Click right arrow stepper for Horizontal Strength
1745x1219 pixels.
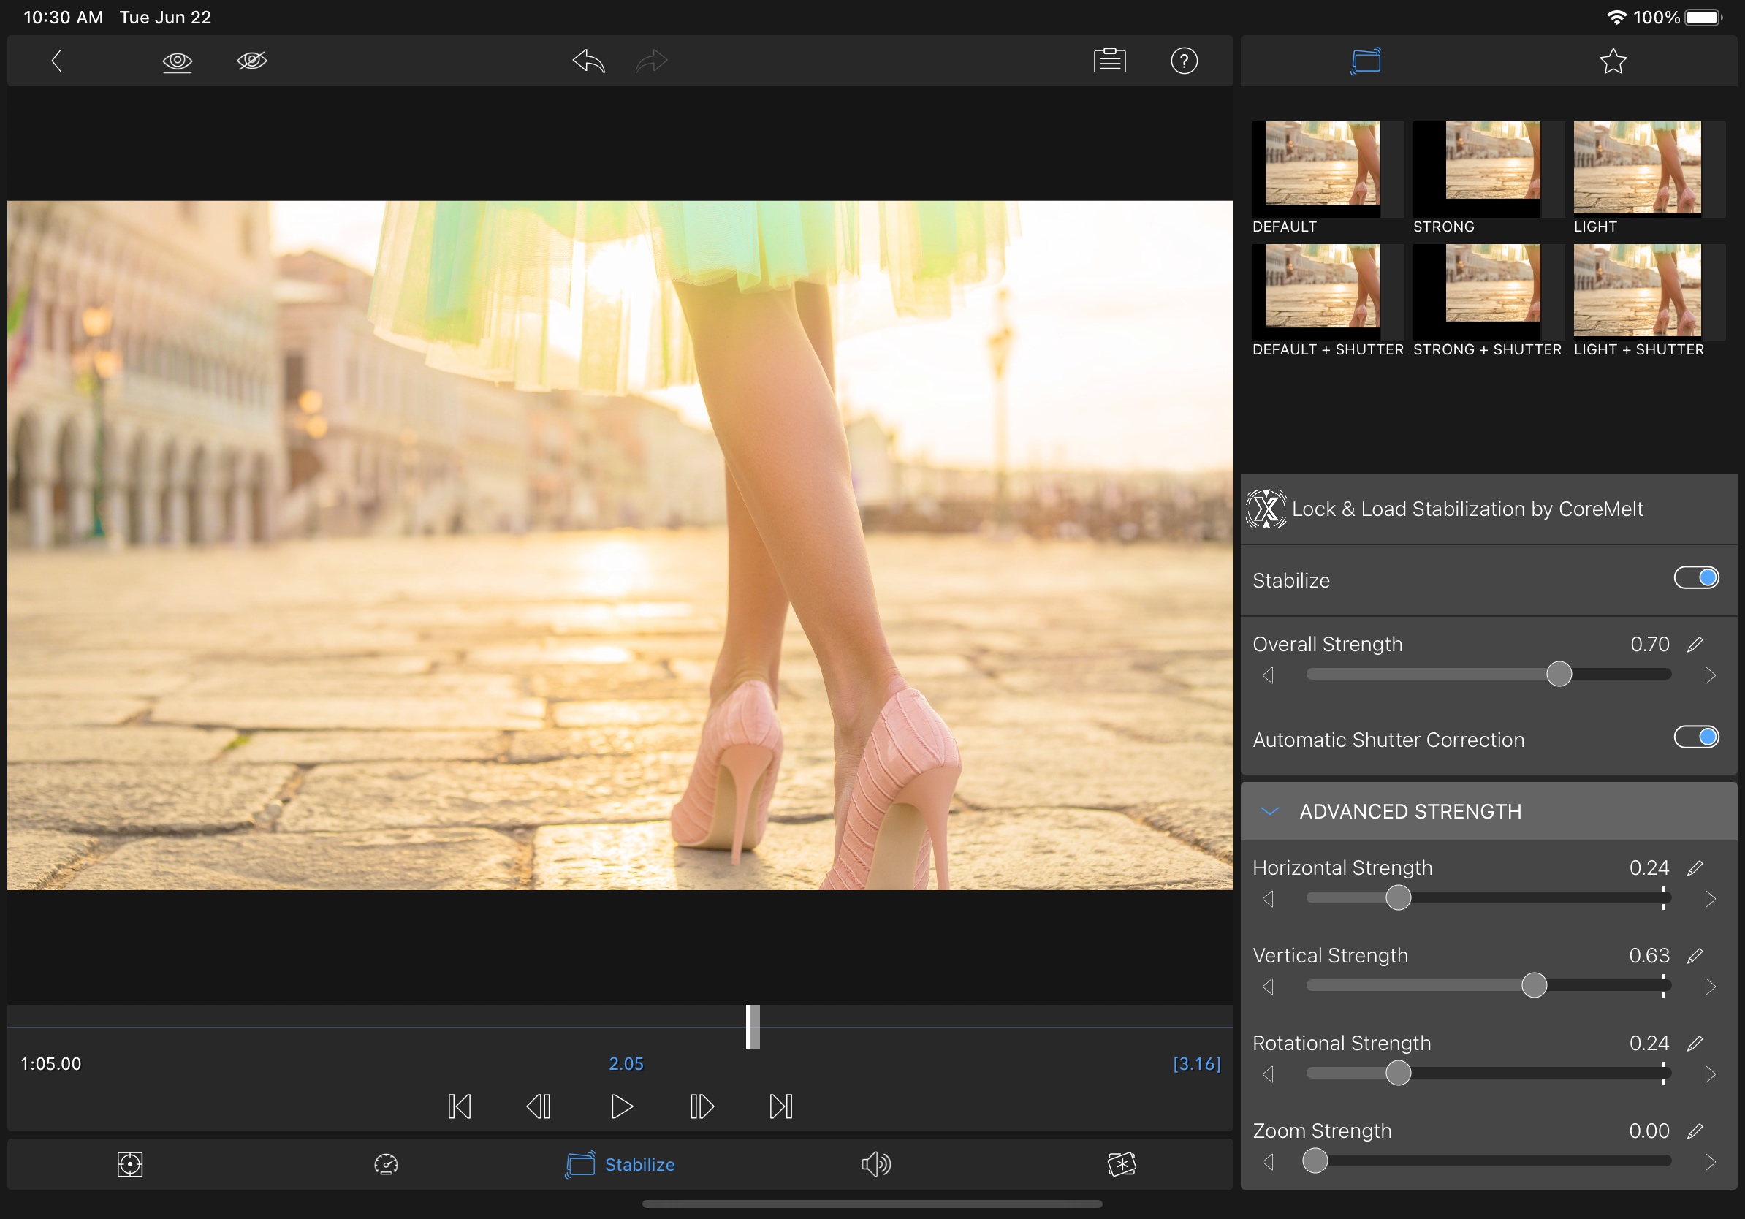pos(1709,899)
